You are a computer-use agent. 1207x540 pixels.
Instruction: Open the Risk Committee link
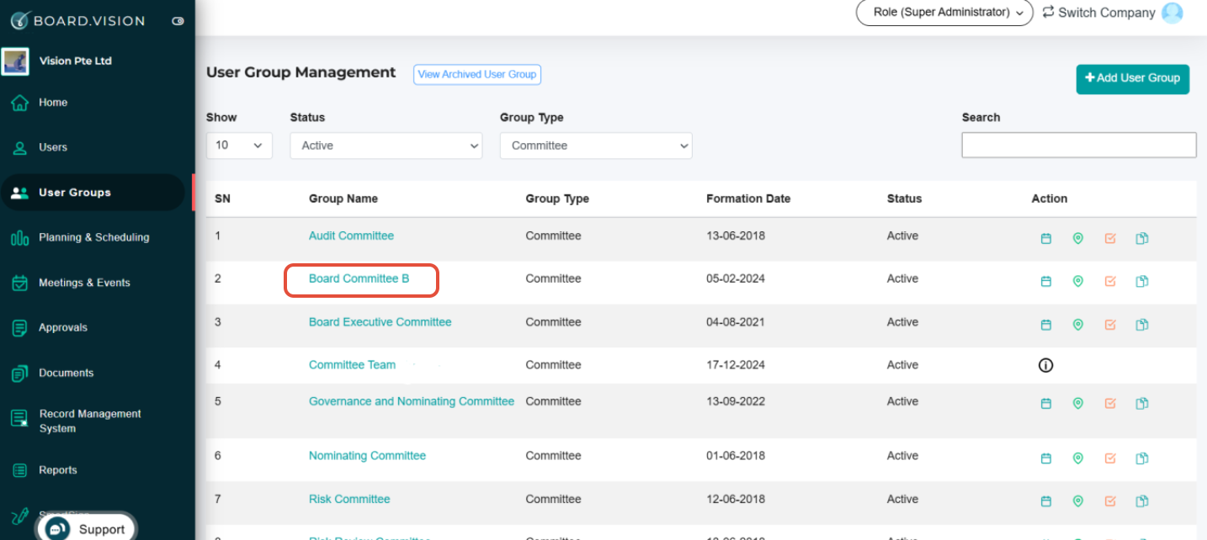[x=349, y=499]
